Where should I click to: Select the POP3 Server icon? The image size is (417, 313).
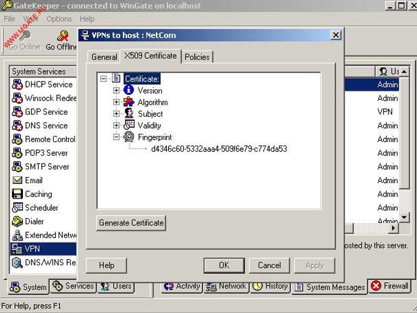(18, 153)
